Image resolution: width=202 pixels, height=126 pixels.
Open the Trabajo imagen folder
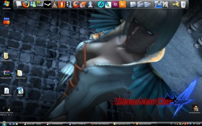point(20,73)
